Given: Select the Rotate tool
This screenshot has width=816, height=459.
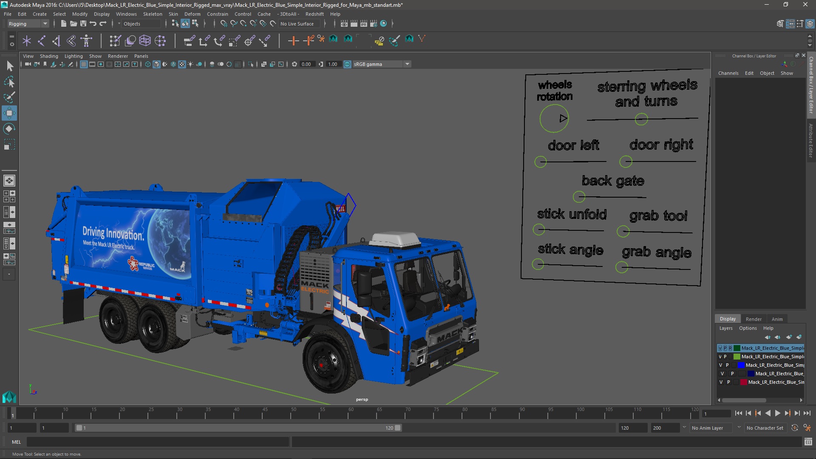Looking at the screenshot, I should click(x=9, y=129).
